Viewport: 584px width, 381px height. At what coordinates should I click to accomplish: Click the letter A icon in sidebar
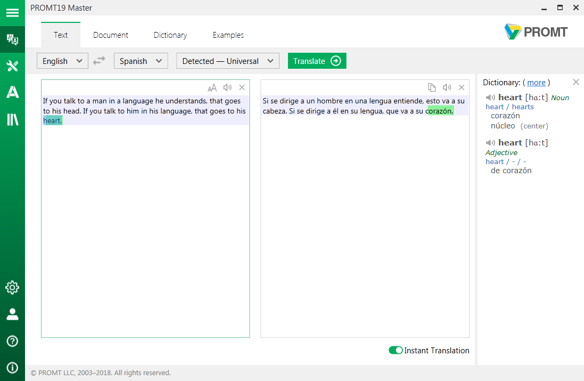pyautogui.click(x=12, y=92)
